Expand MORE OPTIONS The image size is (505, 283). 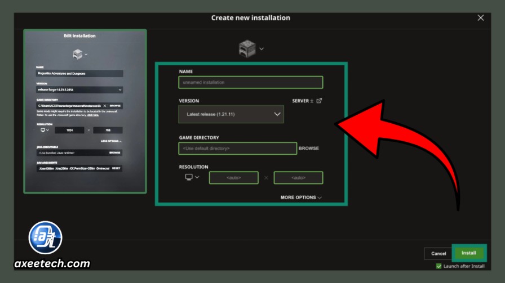(x=301, y=197)
